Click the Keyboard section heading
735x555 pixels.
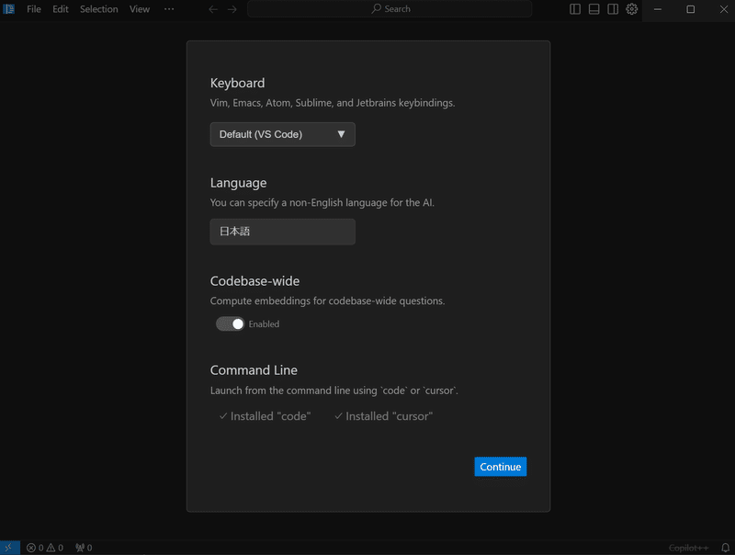237,83
